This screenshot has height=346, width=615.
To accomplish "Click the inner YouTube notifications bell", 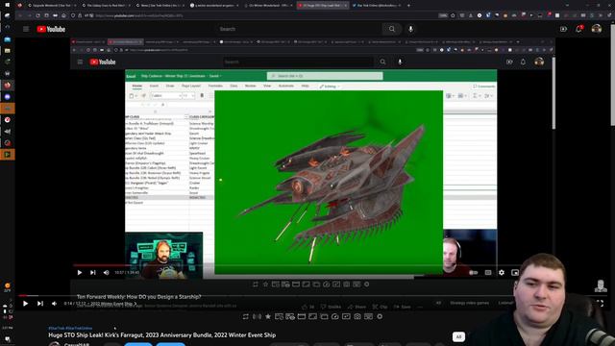I will [x=523, y=62].
